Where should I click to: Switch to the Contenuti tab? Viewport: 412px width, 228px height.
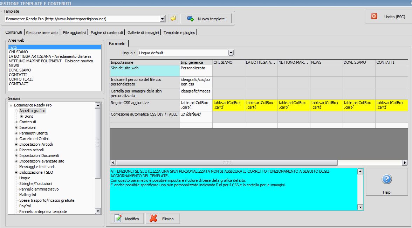pyautogui.click(x=14, y=32)
